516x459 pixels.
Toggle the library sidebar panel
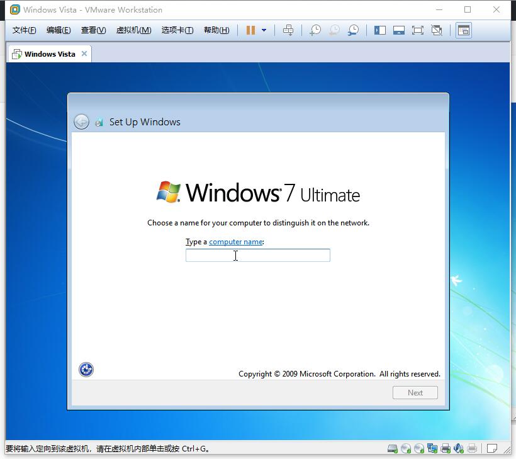tap(379, 30)
